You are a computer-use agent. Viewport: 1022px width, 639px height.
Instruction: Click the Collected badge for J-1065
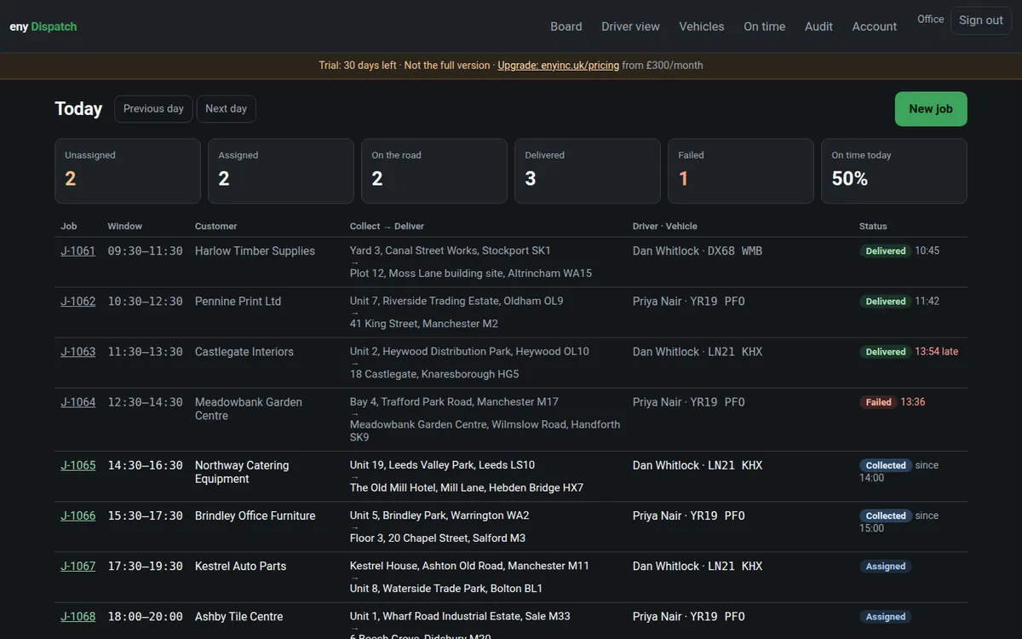[x=886, y=465]
